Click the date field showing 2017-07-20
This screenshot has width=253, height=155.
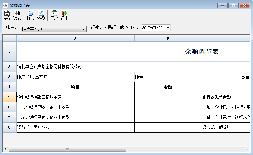coord(152,28)
